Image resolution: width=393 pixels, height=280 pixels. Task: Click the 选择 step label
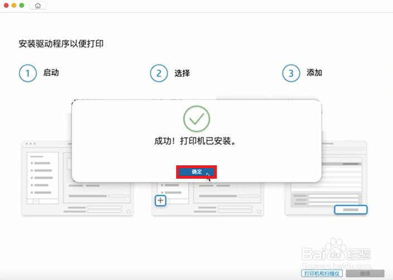point(182,73)
